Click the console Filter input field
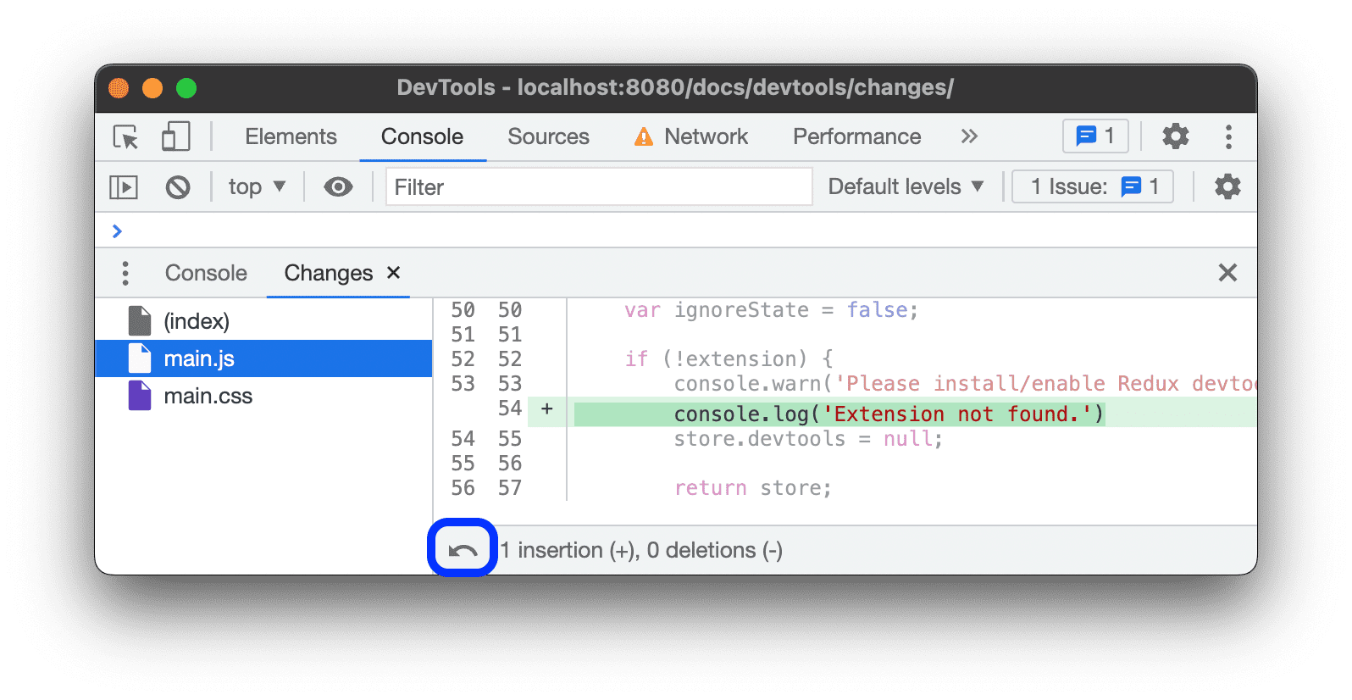 pyautogui.click(x=598, y=187)
